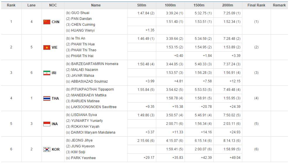Select the NOC column header
Viewport: 290px width, 165px height.
53,5
